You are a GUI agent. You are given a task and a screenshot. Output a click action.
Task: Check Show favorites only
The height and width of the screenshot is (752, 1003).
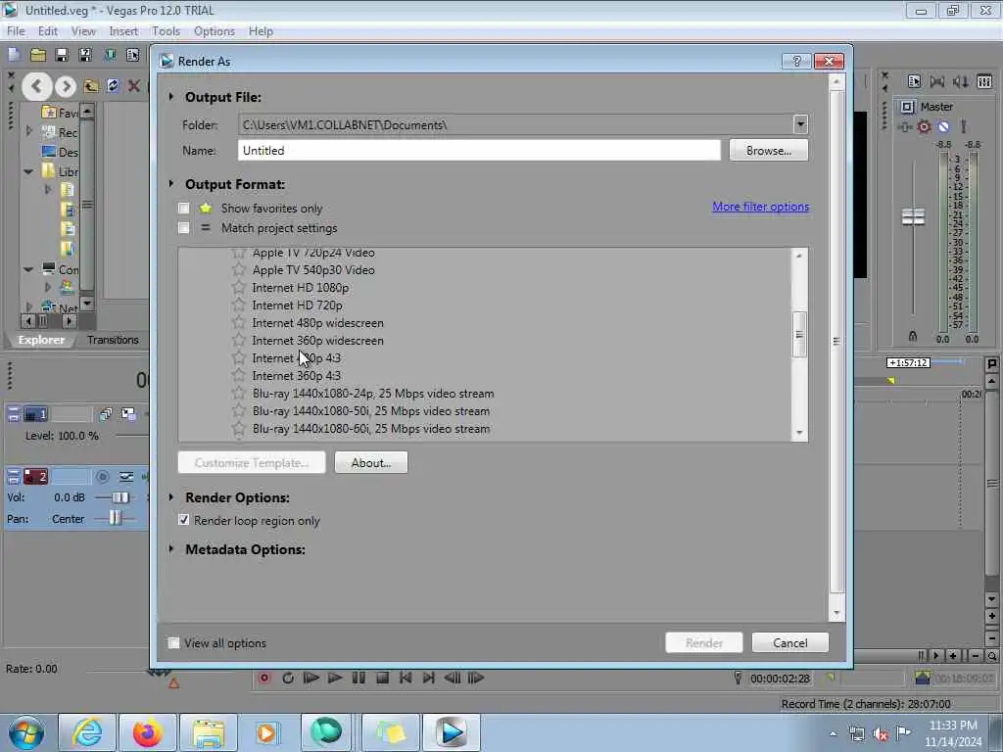(183, 208)
